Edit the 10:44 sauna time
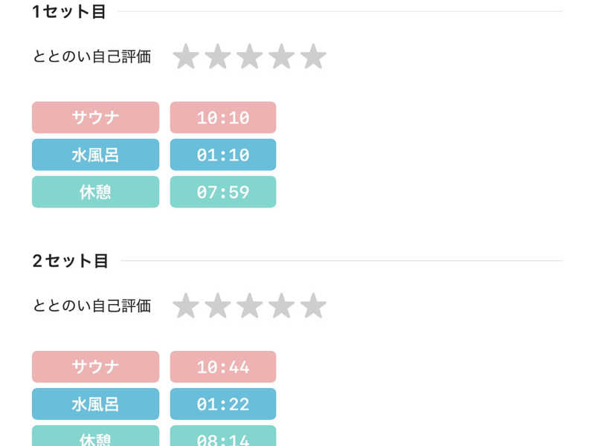 pos(223,366)
